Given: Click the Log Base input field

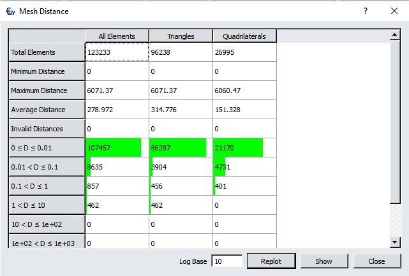Looking at the screenshot, I should 227,261.
